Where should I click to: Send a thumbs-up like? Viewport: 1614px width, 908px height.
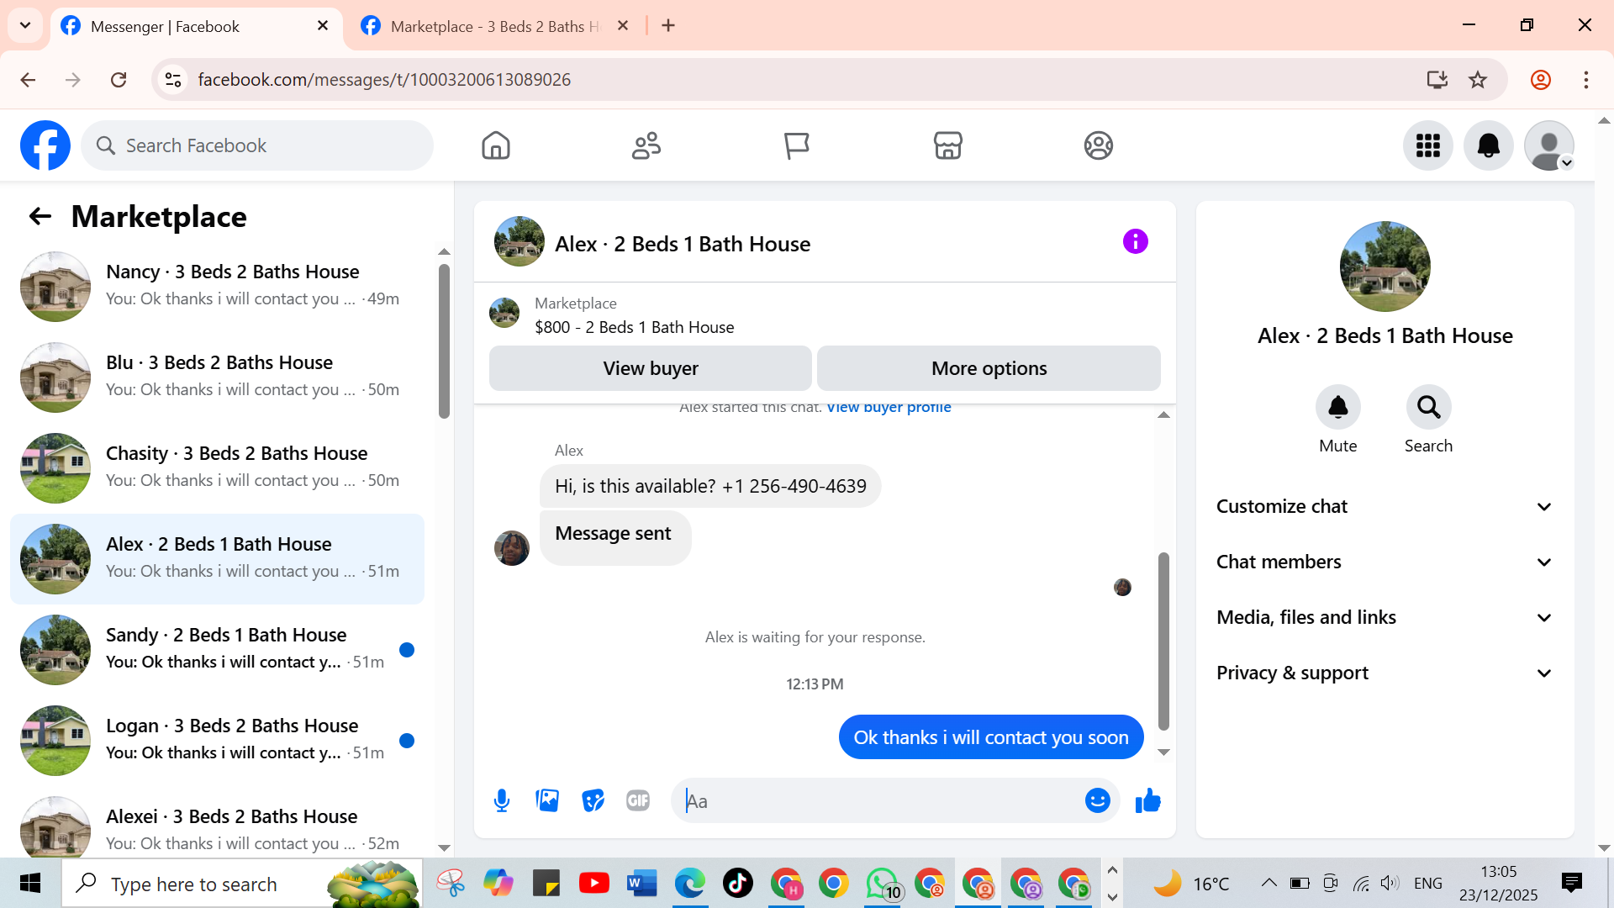tap(1147, 800)
